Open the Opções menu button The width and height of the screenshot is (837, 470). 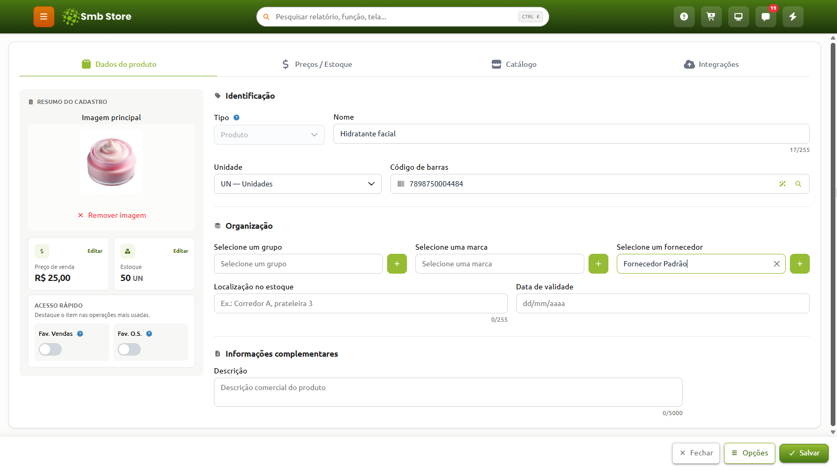point(750,453)
